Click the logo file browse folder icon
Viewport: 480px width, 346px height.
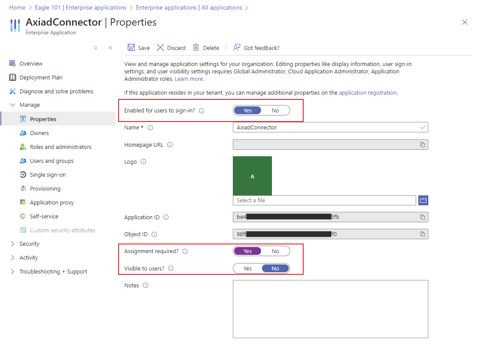click(x=423, y=201)
